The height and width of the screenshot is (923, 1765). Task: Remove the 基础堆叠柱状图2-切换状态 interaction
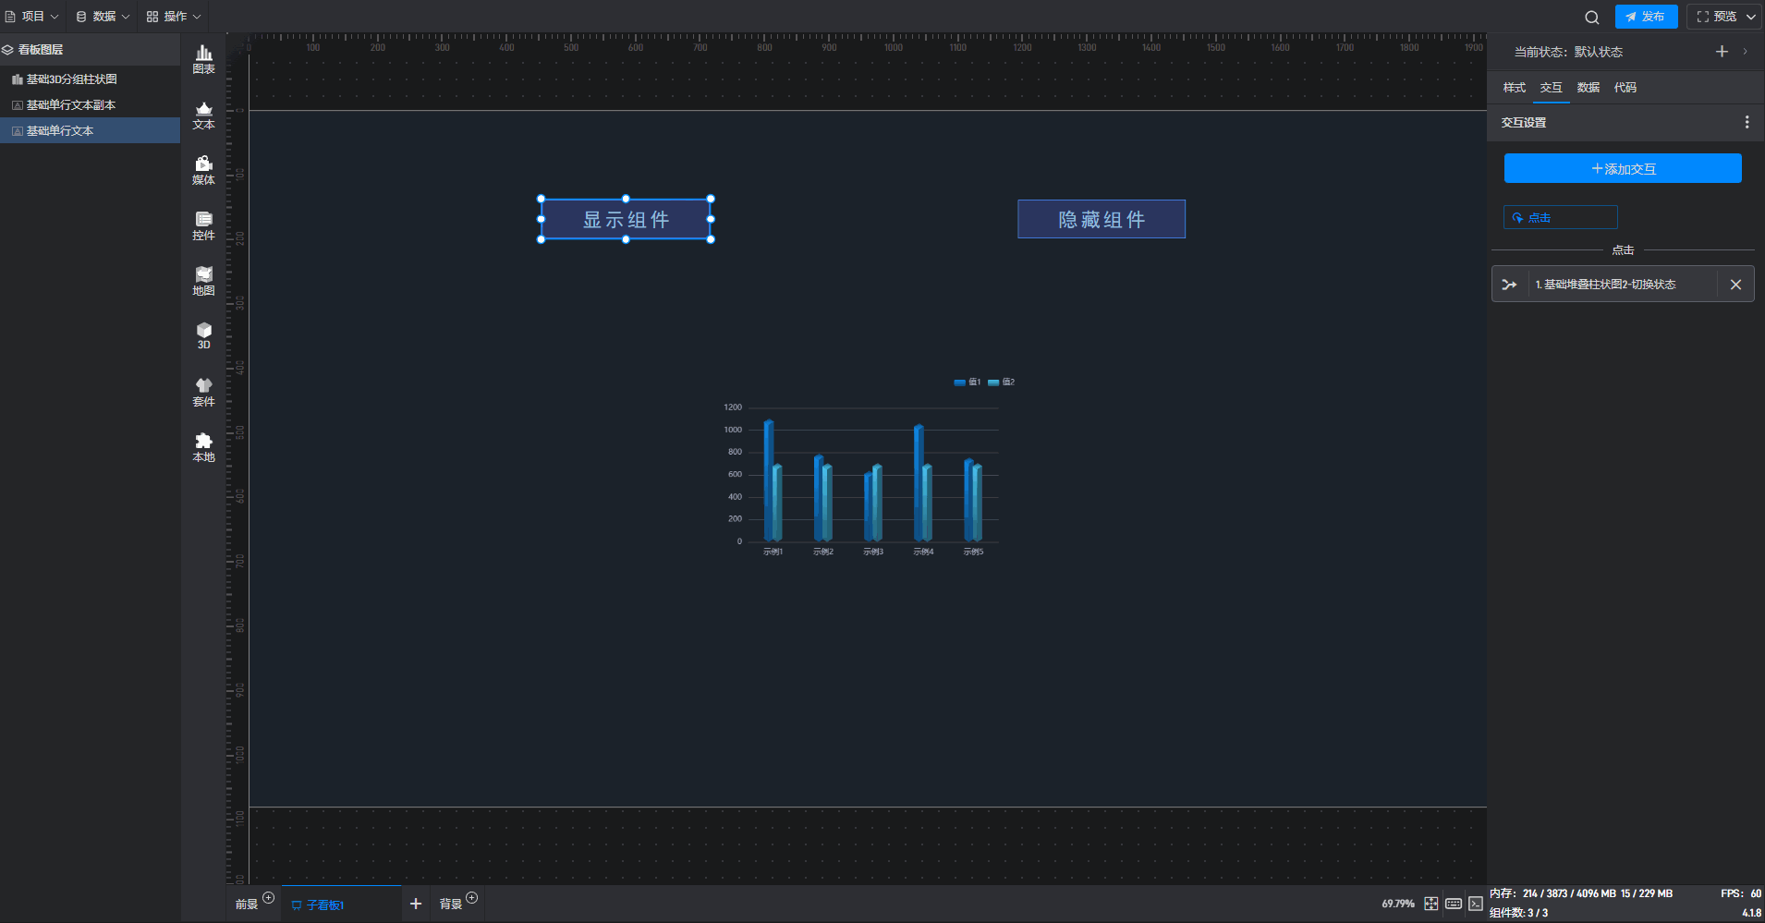(1735, 285)
